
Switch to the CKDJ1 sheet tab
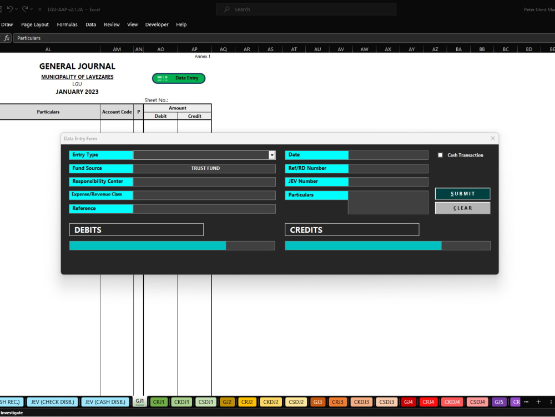pyautogui.click(x=181, y=402)
